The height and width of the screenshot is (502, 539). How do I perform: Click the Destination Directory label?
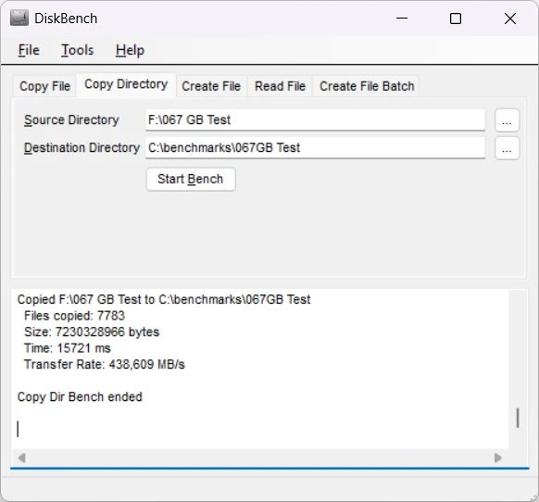81,148
